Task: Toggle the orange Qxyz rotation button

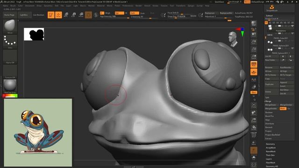Action: (x=254, y=92)
